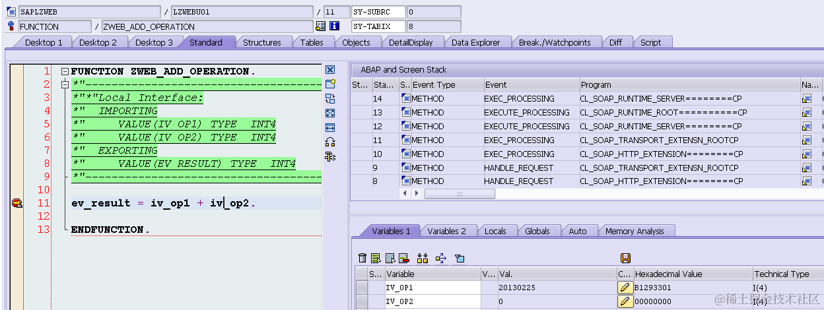
Task: Click the value 20130225 cell
Action: click(557, 288)
